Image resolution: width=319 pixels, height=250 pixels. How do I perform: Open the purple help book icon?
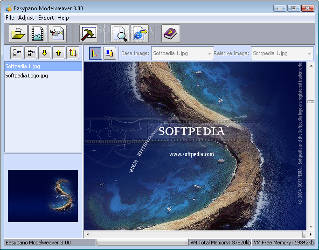coord(171,34)
